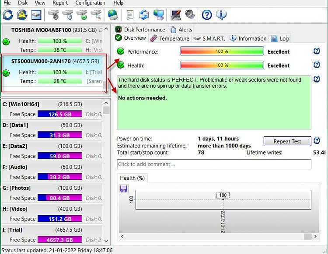
Task: Click the '1 days, 11 hours' power on time
Action: [218, 139]
